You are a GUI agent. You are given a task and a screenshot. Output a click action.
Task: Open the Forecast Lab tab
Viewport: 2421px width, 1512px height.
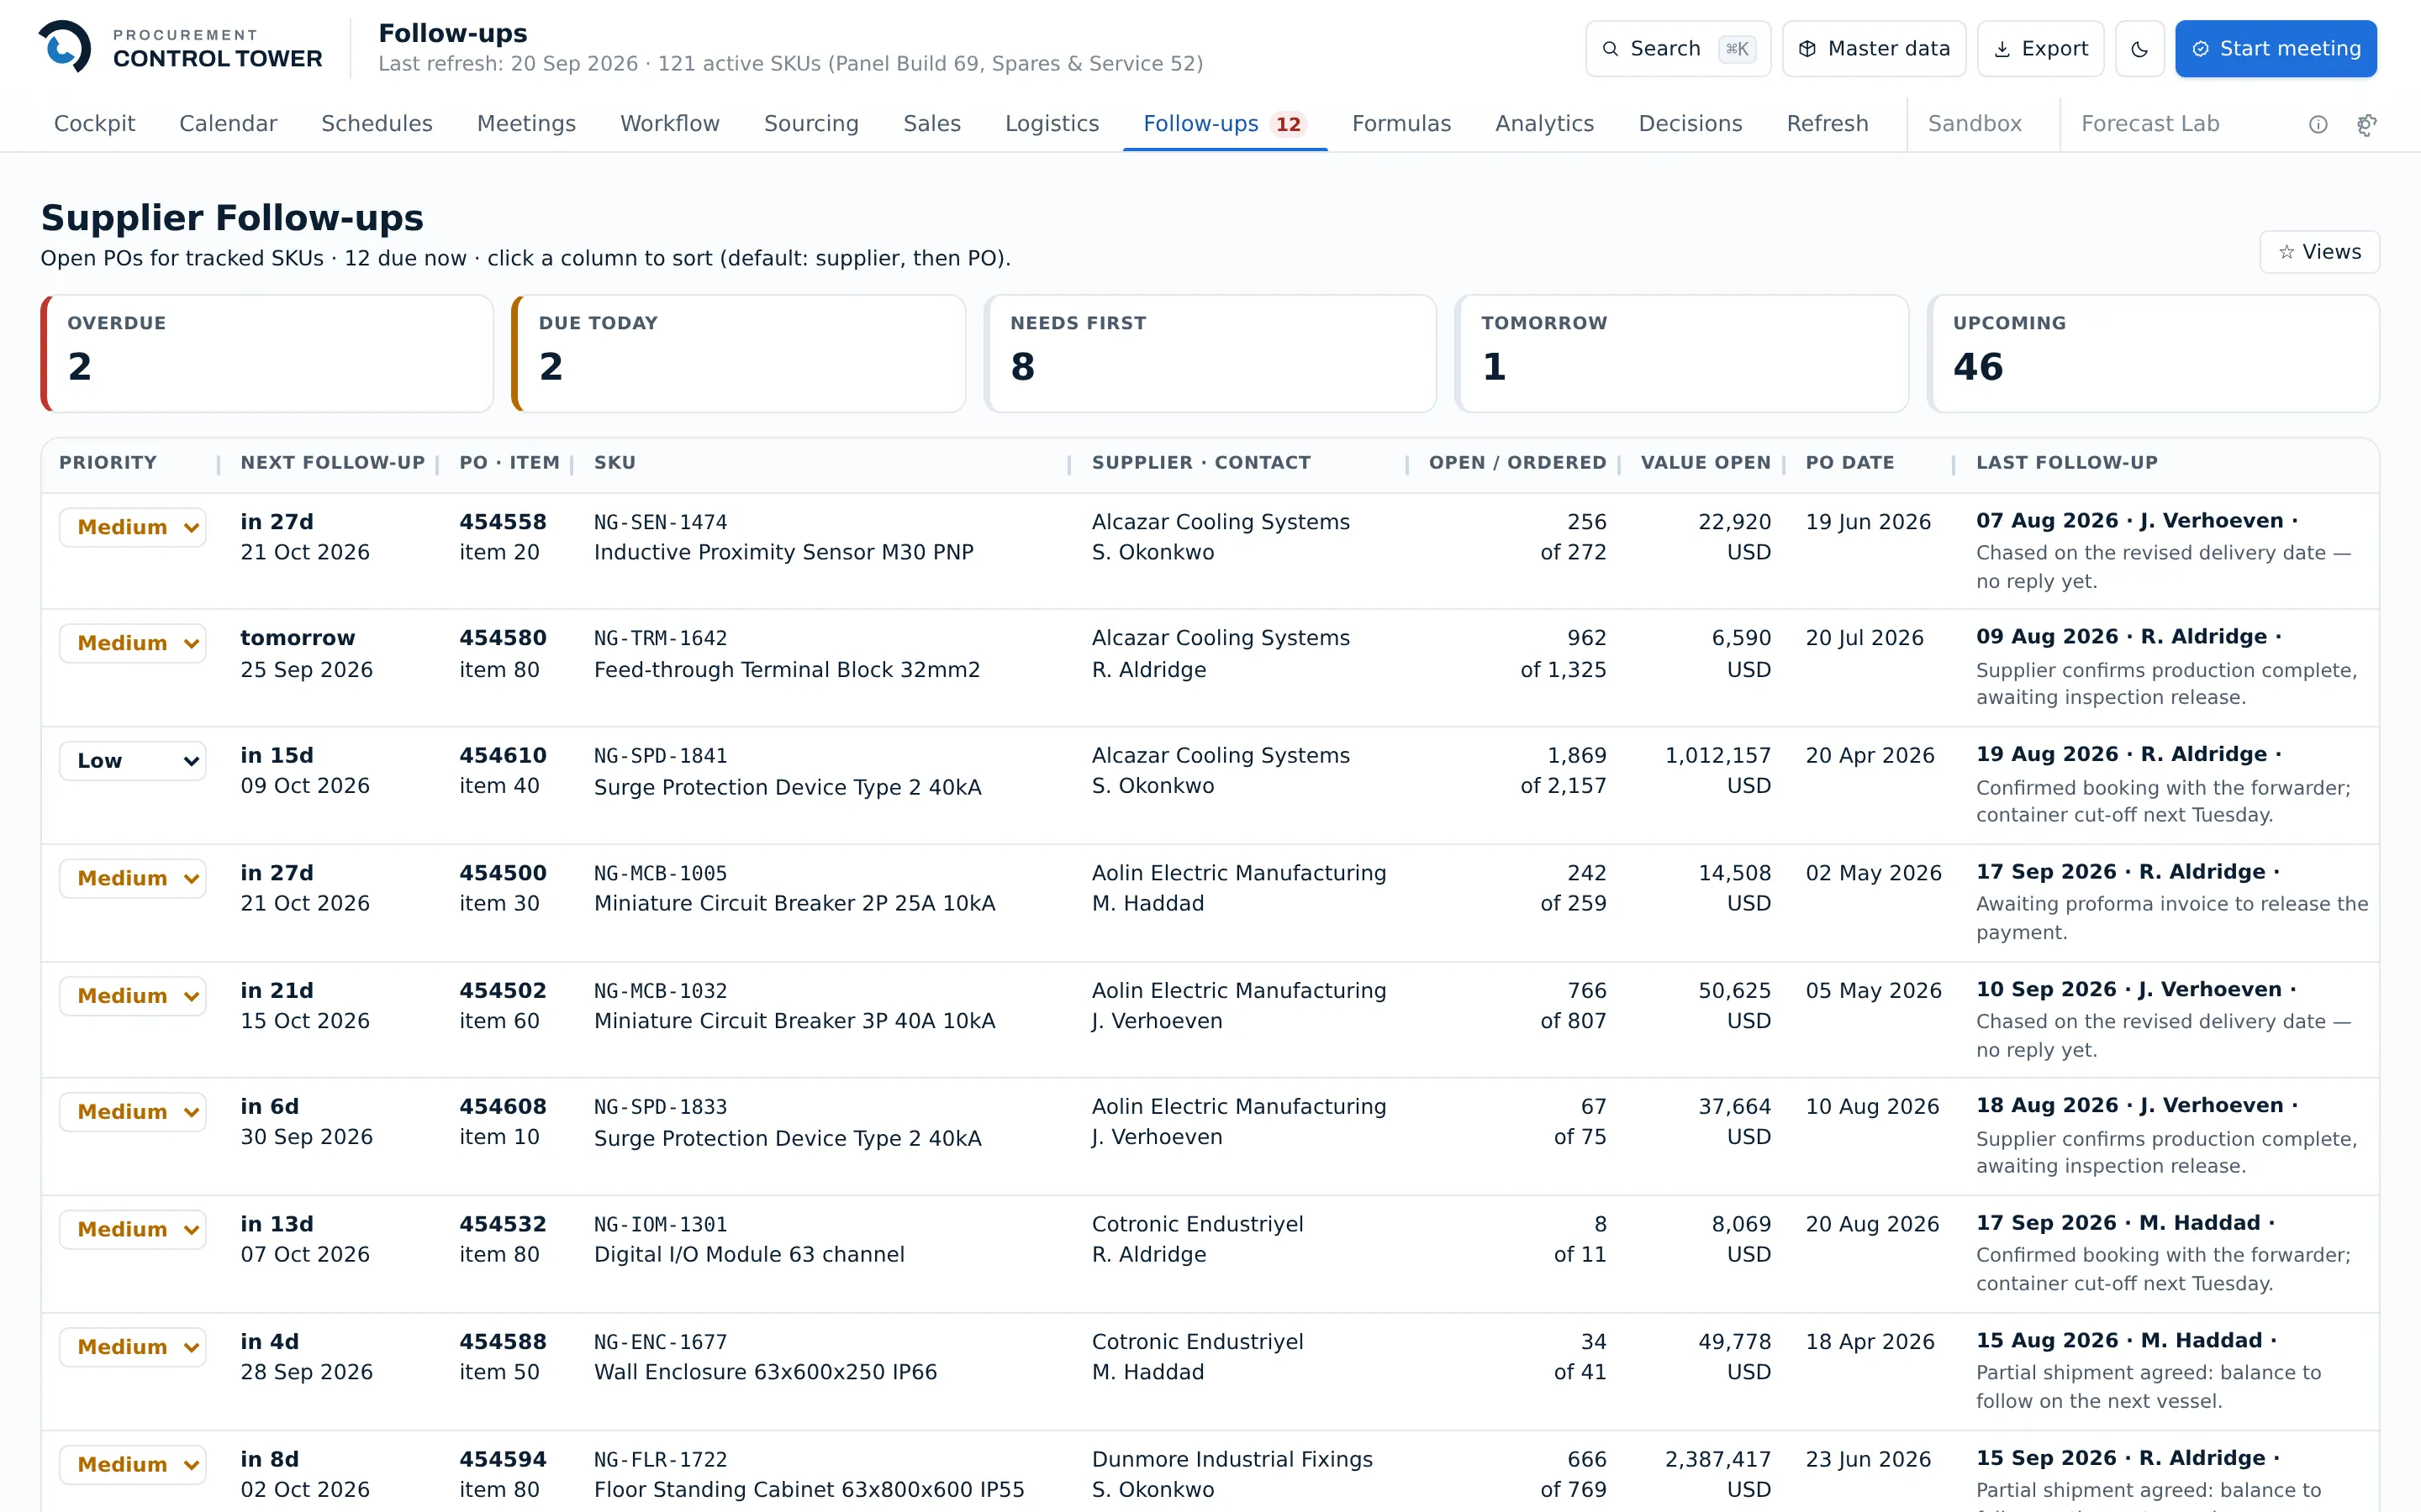click(2149, 124)
